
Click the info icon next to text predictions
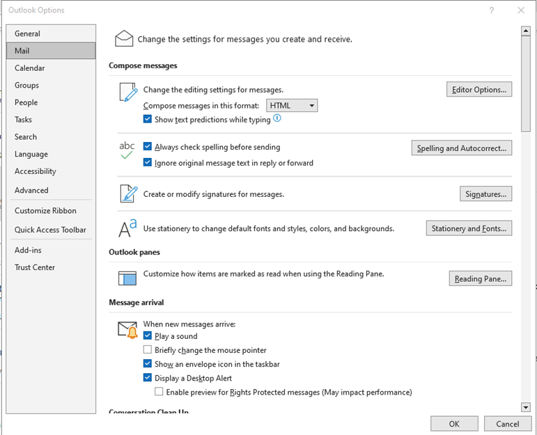pos(277,118)
